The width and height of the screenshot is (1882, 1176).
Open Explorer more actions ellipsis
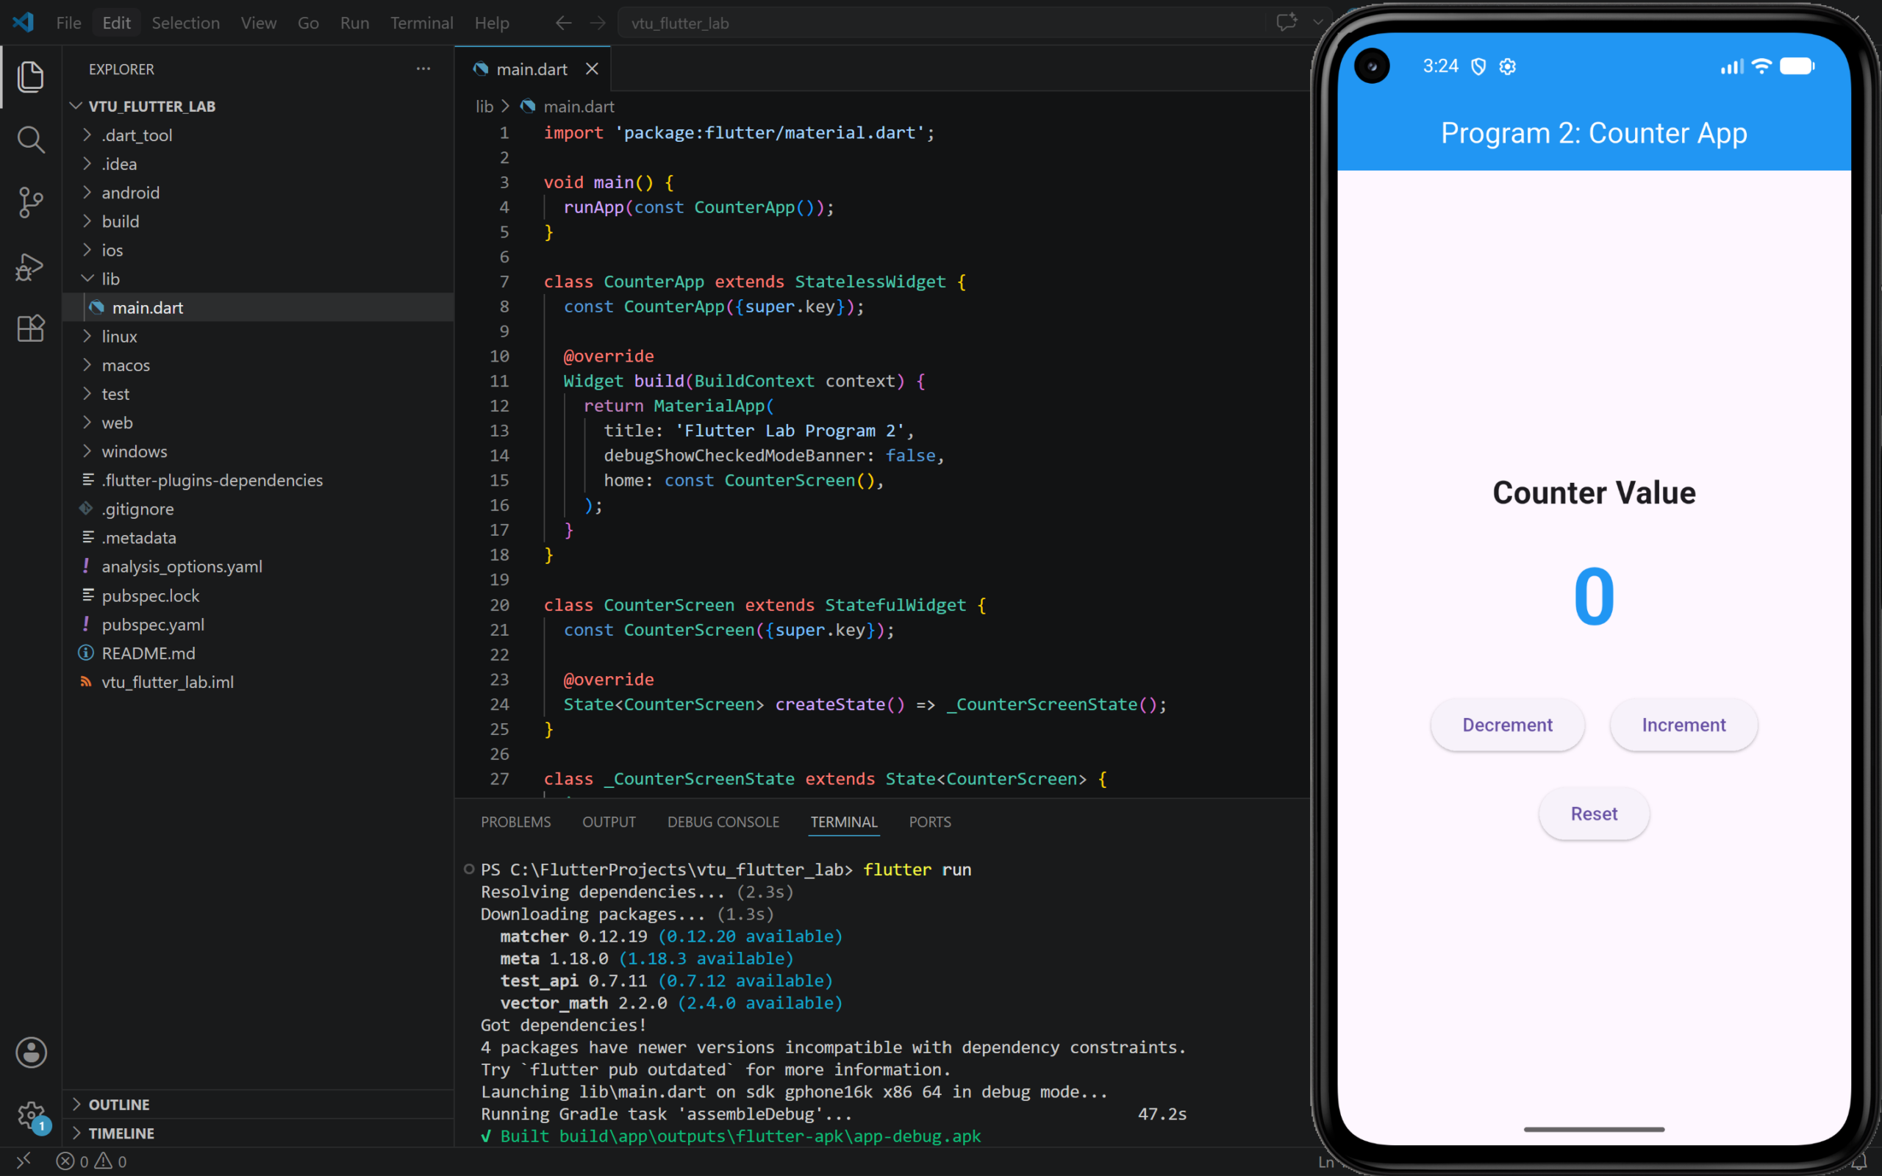[423, 68]
